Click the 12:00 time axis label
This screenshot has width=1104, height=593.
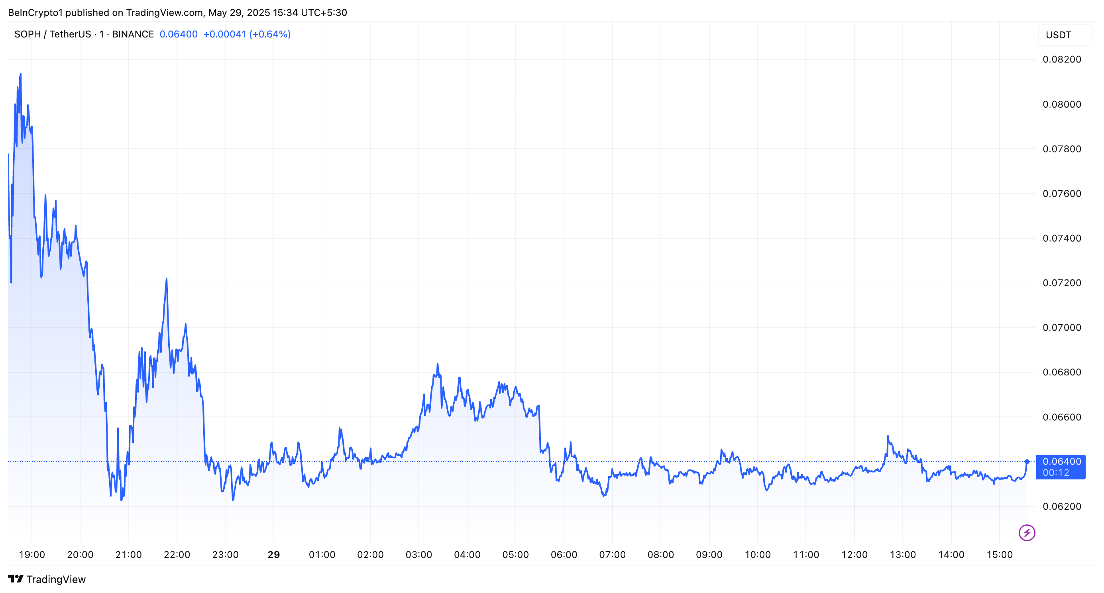pos(854,554)
